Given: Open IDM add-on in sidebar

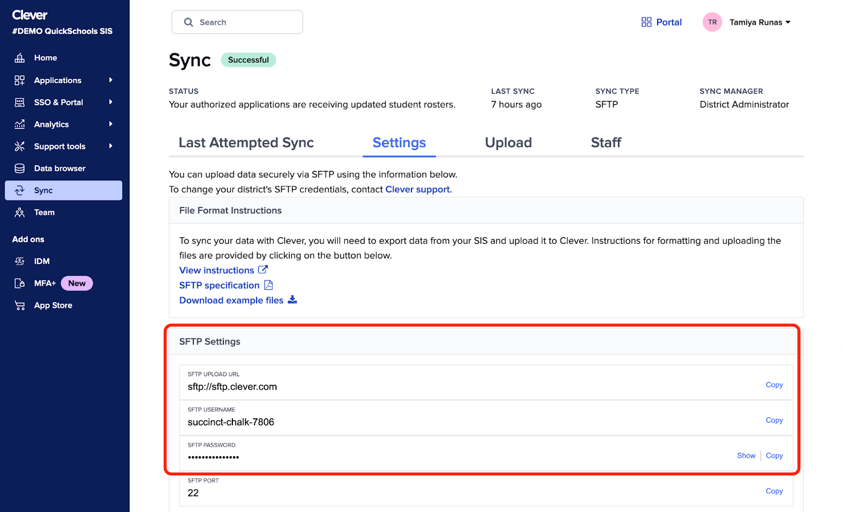Looking at the screenshot, I should coord(42,261).
